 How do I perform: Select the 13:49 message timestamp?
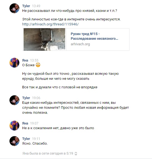pos(36,6)
